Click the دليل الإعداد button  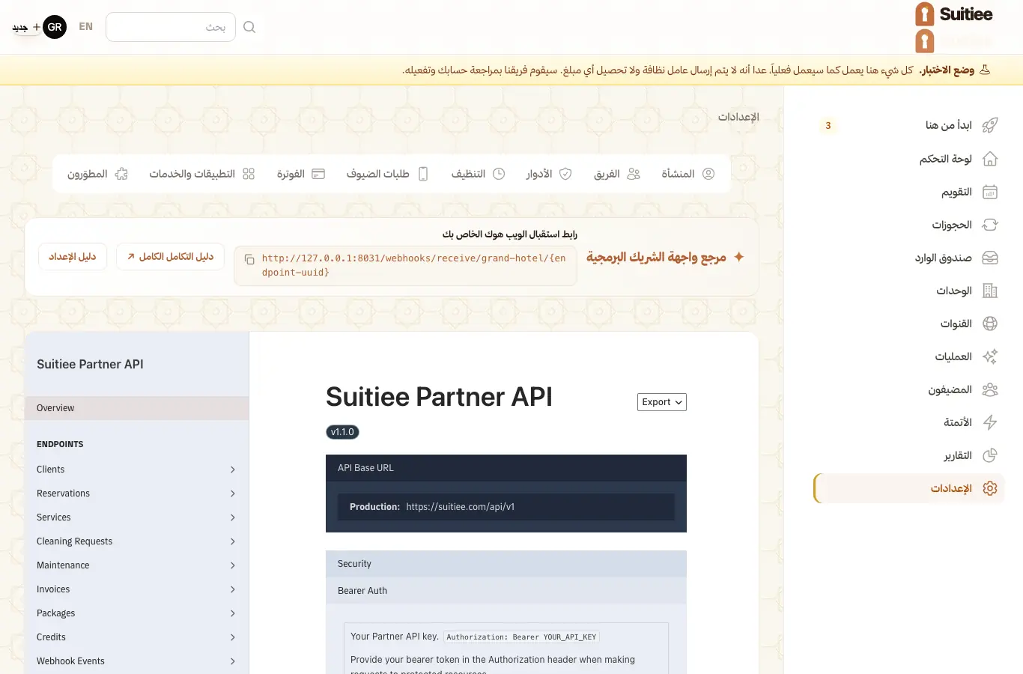(73, 257)
